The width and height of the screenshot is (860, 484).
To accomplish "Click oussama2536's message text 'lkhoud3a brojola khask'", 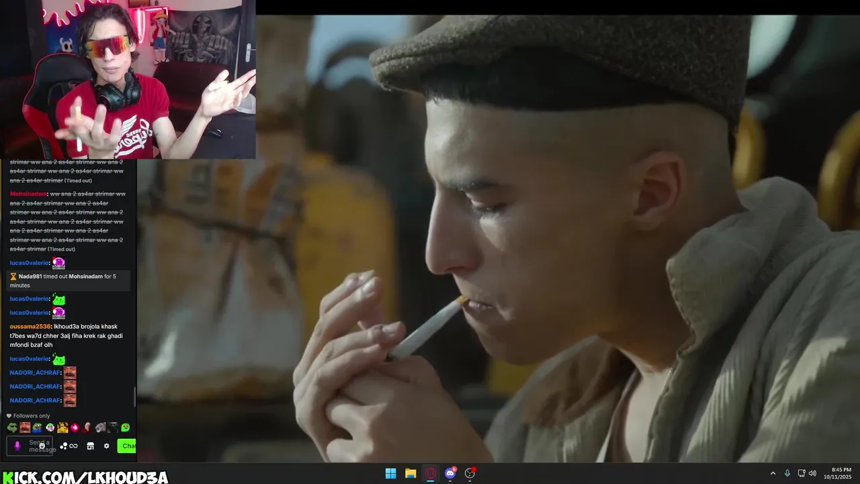I will [x=85, y=327].
